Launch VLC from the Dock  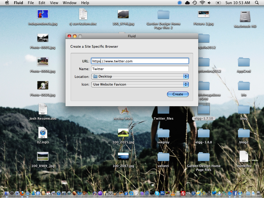point(173,193)
